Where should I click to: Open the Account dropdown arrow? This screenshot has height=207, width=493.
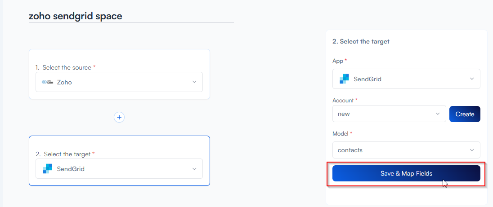click(x=438, y=114)
